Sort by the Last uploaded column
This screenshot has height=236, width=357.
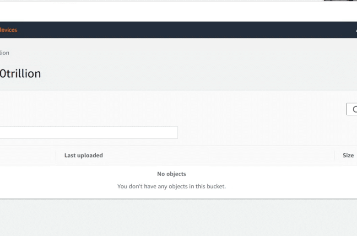tap(84, 155)
